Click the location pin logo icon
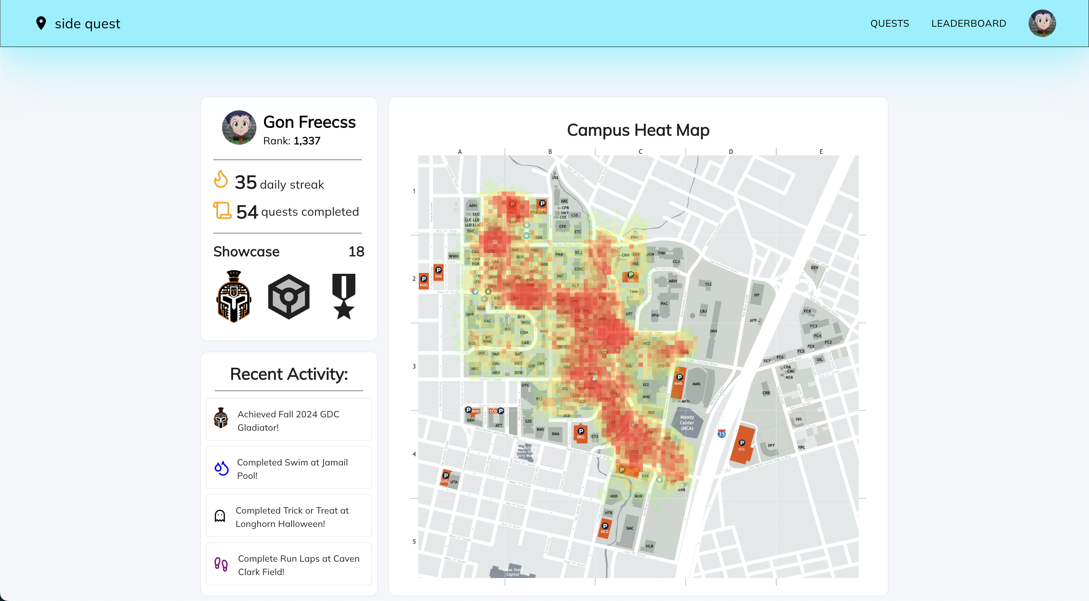Screen dimensions: 1089x601 pyautogui.click(x=41, y=23)
